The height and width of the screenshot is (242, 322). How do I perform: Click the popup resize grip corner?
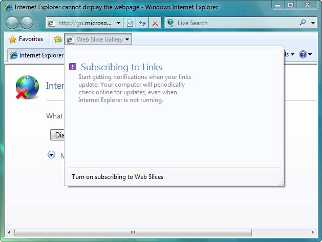[280, 183]
